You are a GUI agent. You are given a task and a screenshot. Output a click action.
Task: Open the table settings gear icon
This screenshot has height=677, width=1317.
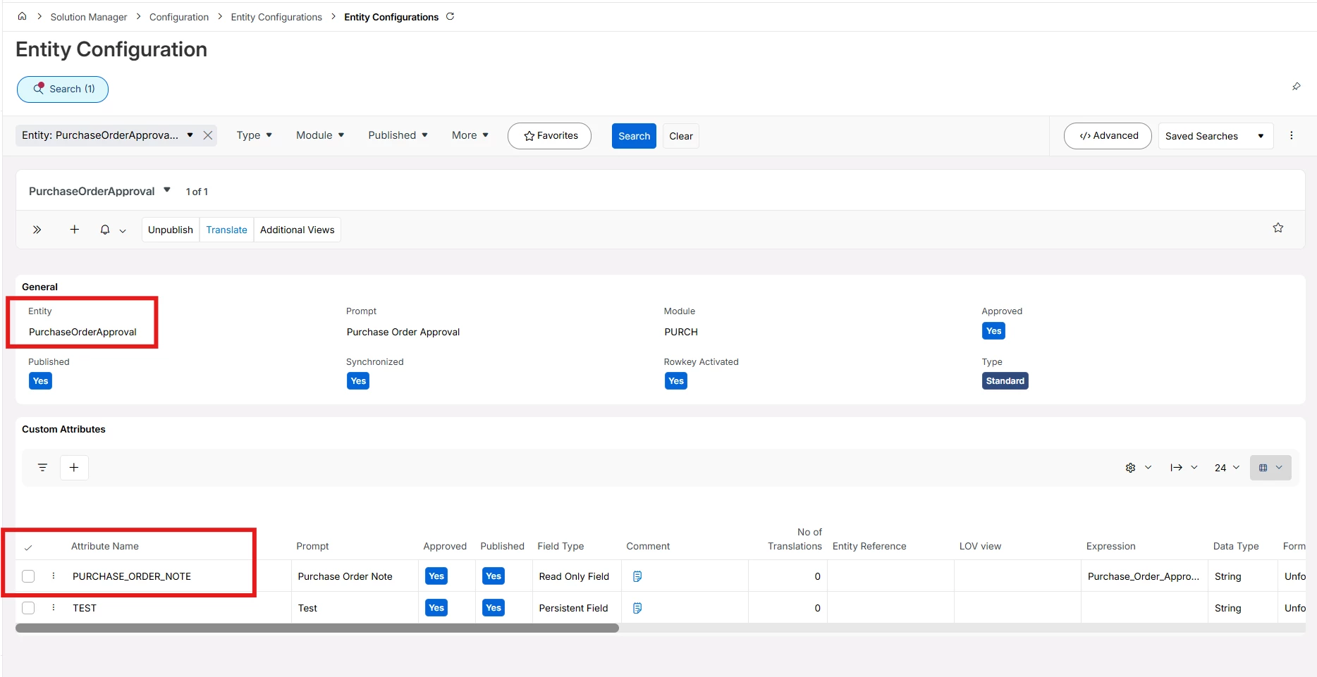pyautogui.click(x=1130, y=468)
